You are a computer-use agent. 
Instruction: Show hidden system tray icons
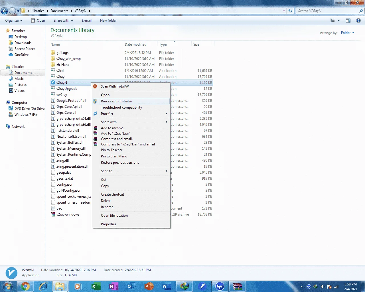(x=302, y=287)
